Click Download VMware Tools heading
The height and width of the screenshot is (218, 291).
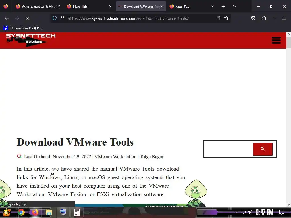point(75,142)
